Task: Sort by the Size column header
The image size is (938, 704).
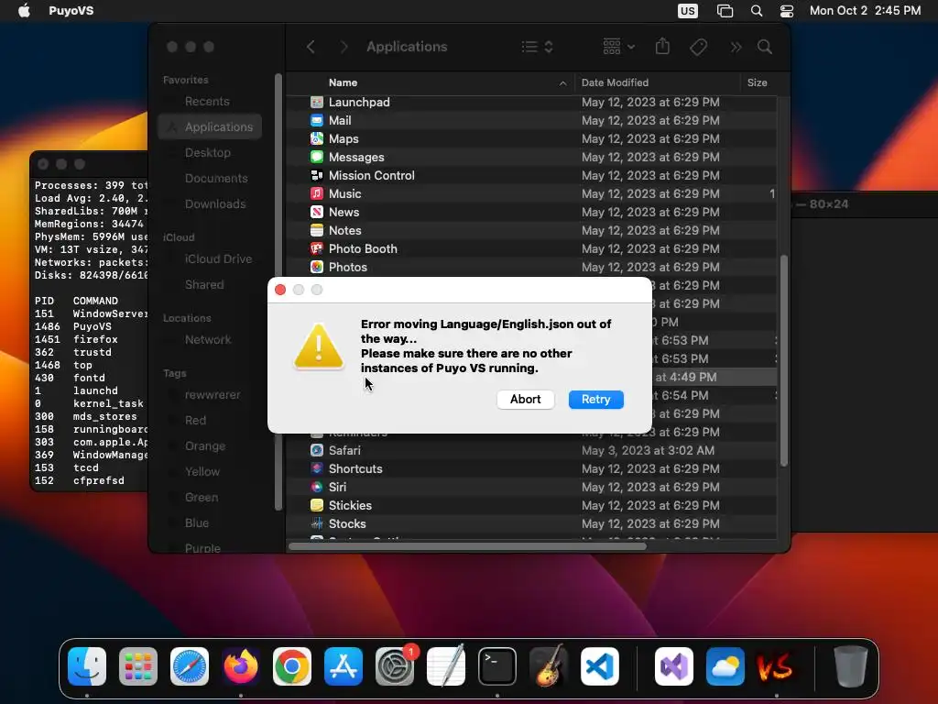Action: (x=757, y=82)
